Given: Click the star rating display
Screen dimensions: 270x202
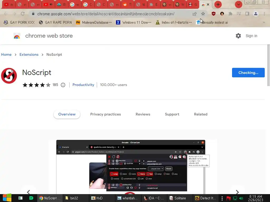Looking at the screenshot, I should [x=37, y=85].
